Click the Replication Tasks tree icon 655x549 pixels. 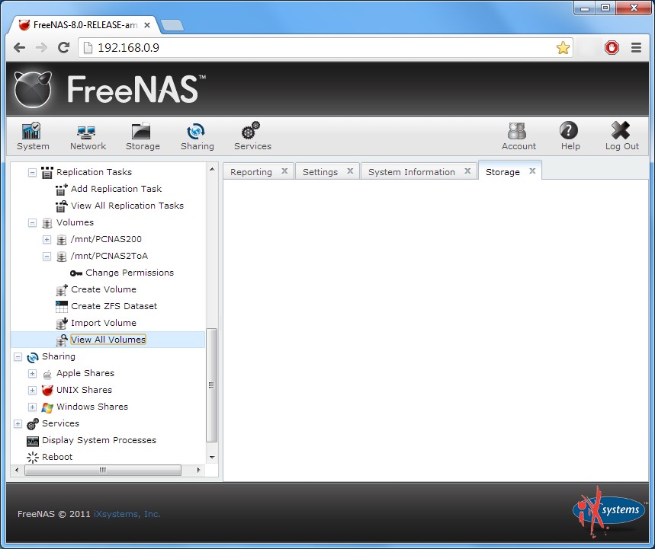coord(47,172)
